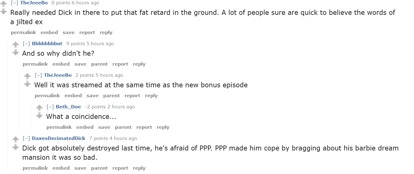
Task: Collapse the Beth_Doe comment
Action: point(50,107)
